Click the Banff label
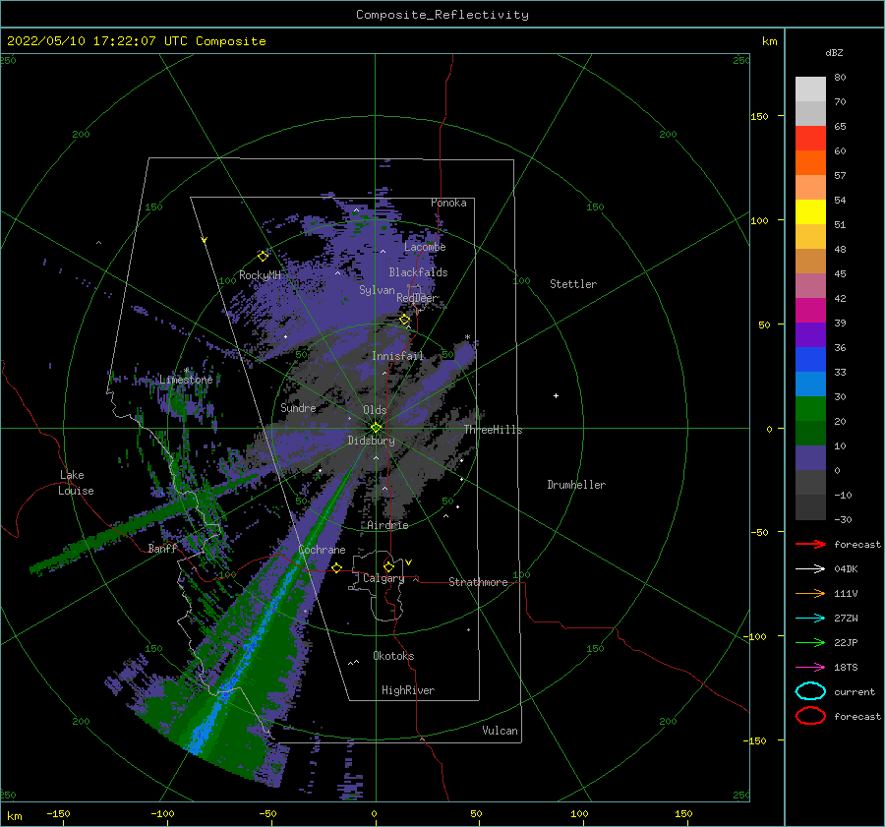Image resolution: width=885 pixels, height=827 pixels. tap(162, 548)
